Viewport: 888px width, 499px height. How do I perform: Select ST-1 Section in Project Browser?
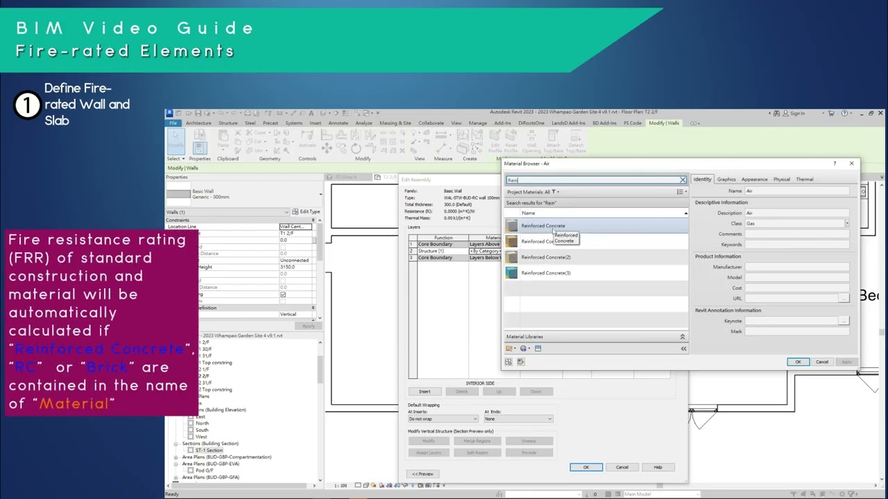(x=209, y=450)
